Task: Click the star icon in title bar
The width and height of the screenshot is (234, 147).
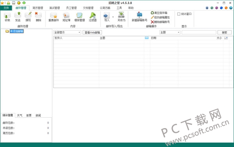Action: (x=2, y=3)
